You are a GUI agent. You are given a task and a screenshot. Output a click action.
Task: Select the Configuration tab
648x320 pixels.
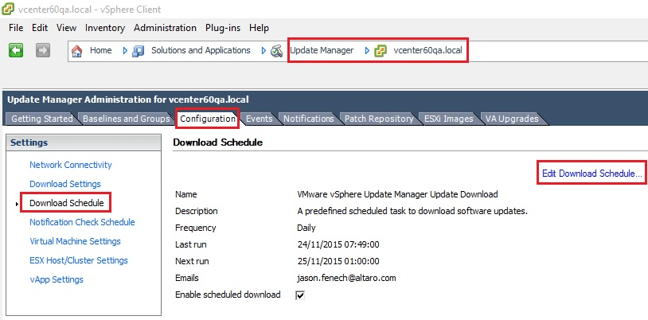[x=208, y=119]
